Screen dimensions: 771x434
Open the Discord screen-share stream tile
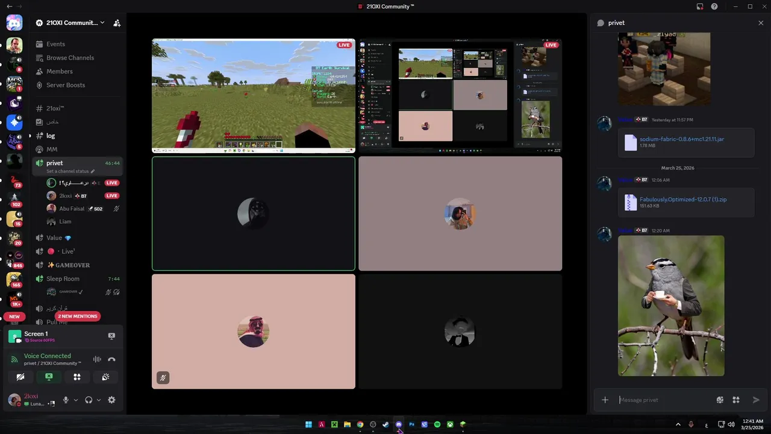[x=460, y=95]
